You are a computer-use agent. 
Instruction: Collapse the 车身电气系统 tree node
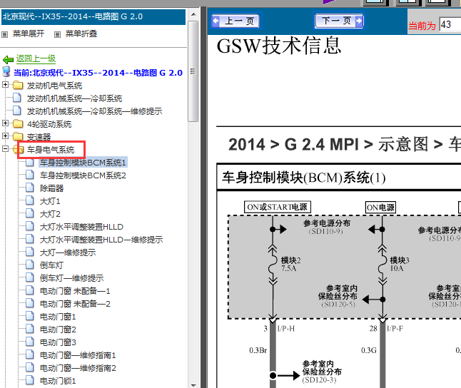pos(6,150)
